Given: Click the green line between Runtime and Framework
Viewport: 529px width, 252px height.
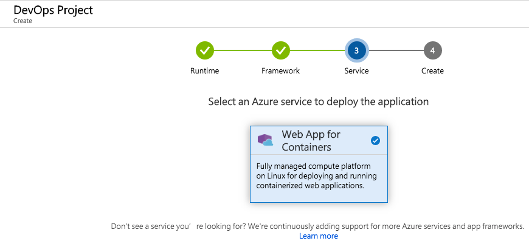Looking at the screenshot, I should (243, 50).
